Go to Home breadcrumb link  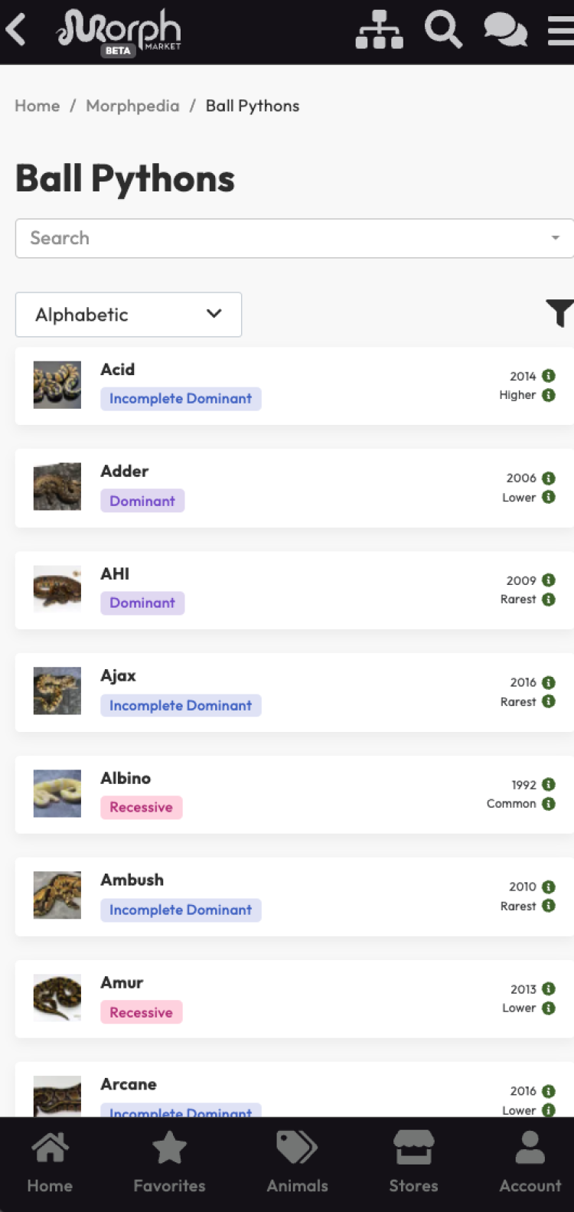pos(38,106)
